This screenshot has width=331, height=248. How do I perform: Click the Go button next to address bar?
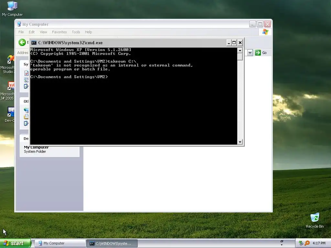click(261, 53)
